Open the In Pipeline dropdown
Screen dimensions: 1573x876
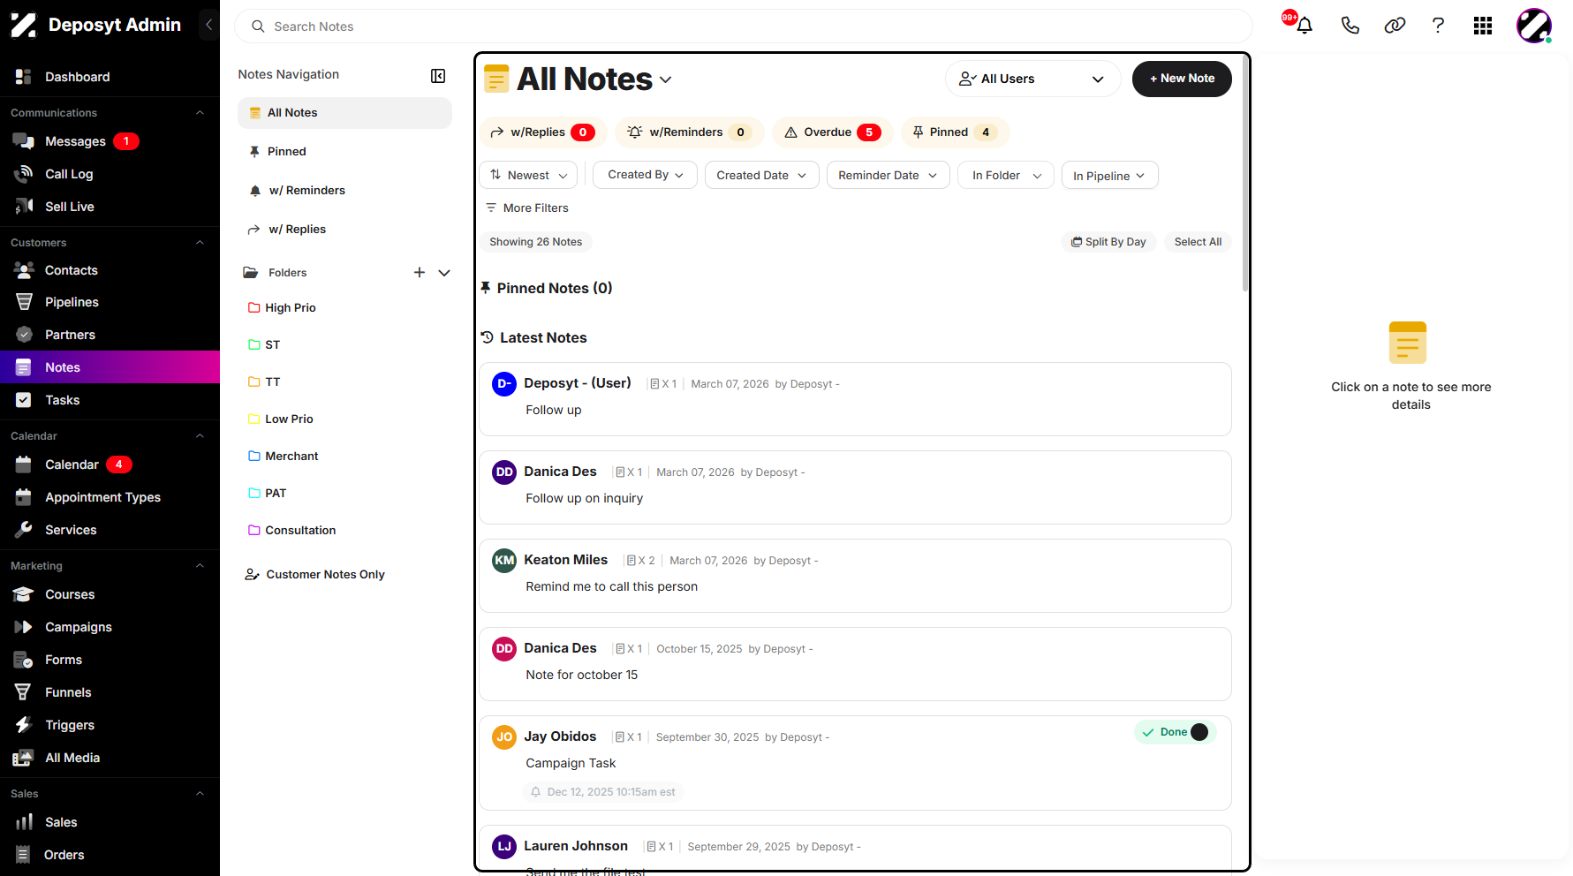1109,175
